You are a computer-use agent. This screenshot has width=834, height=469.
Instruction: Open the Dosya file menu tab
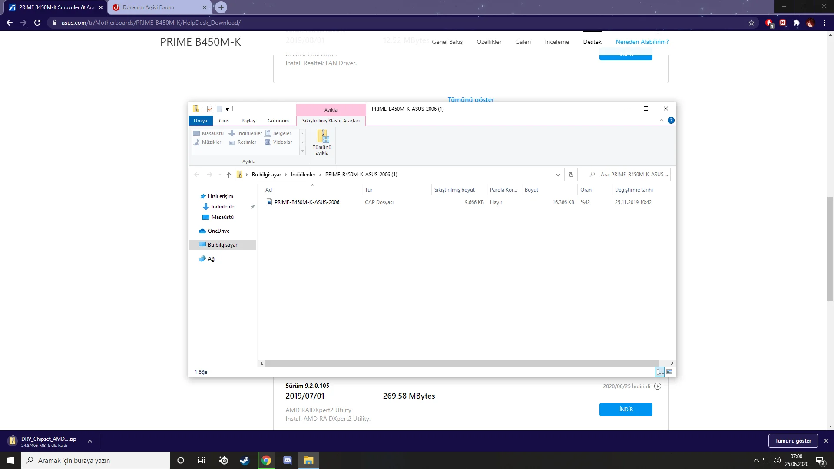200,121
